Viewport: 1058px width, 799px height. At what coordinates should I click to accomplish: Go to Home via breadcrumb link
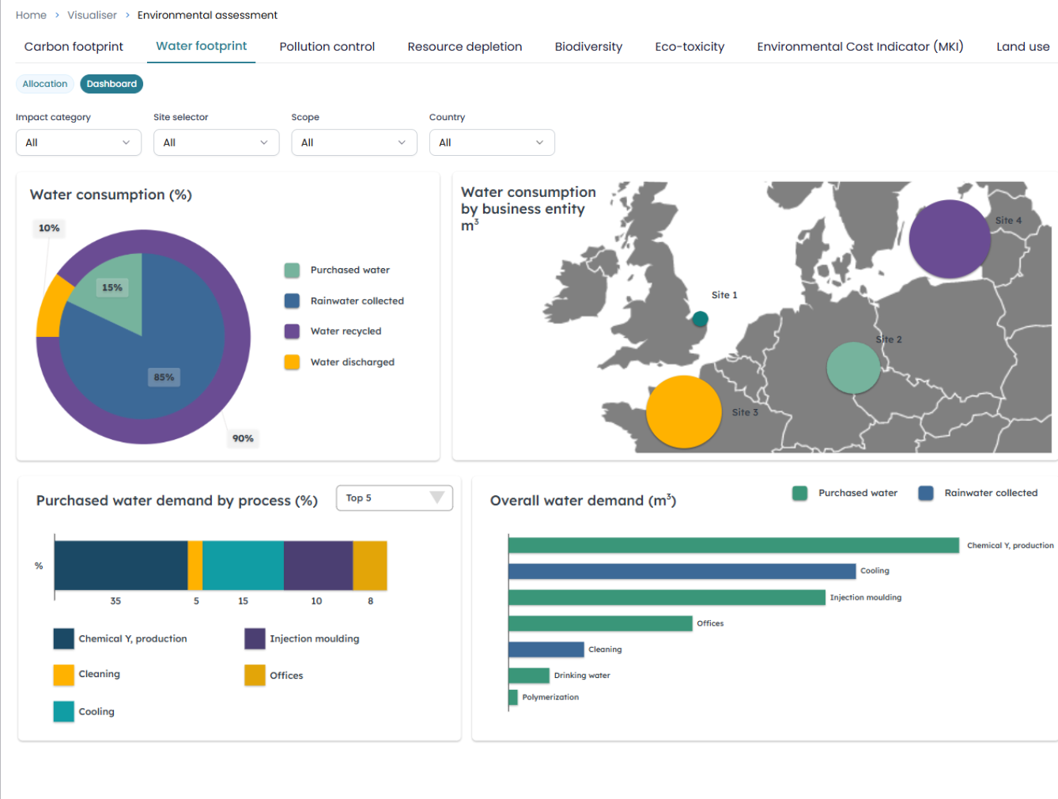pos(31,15)
